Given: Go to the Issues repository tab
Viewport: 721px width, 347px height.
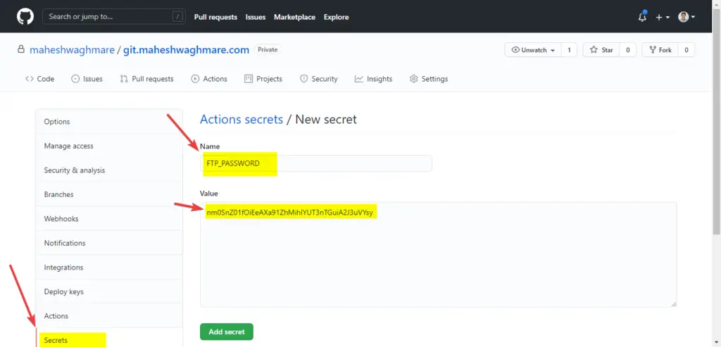Looking at the screenshot, I should click(87, 79).
